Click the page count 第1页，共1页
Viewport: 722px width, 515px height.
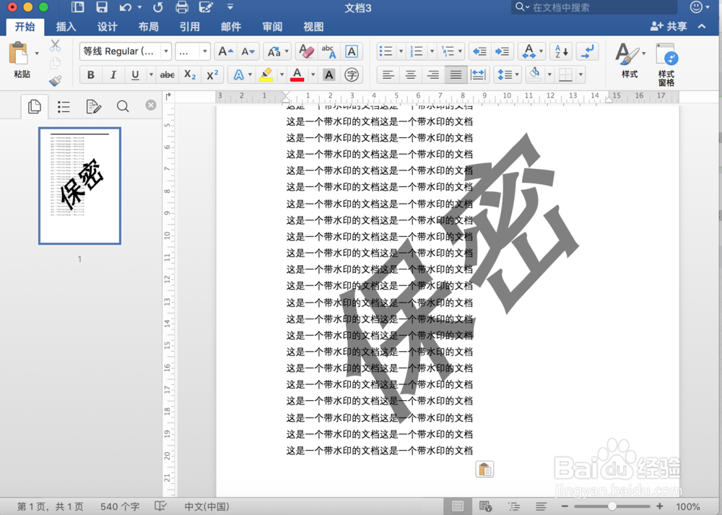click(x=51, y=507)
